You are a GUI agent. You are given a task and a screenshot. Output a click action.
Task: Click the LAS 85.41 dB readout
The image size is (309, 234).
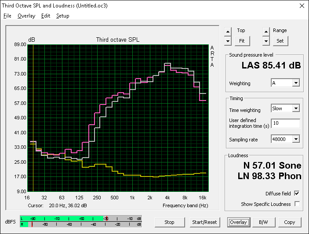pos(271,65)
